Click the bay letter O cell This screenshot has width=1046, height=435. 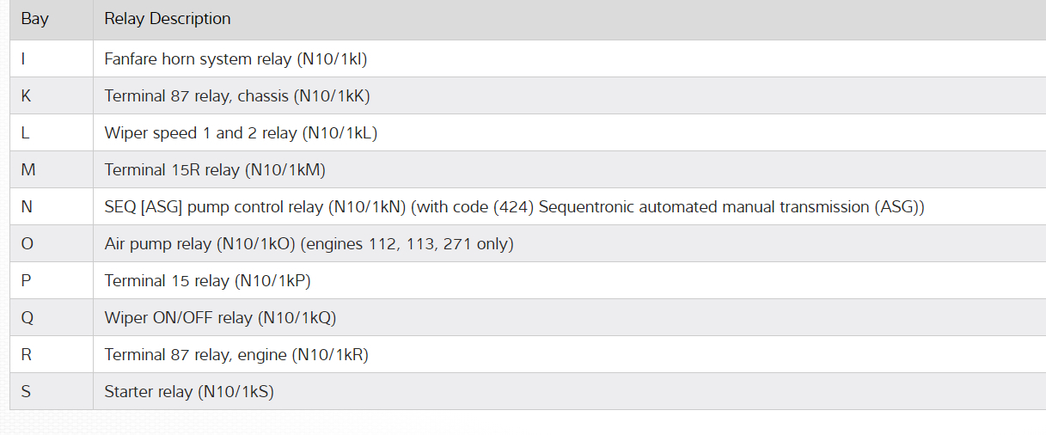click(28, 244)
